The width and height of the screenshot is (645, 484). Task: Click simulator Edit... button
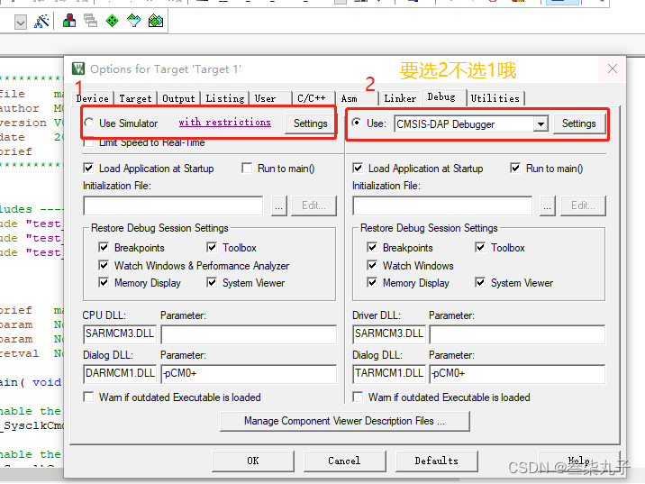[x=313, y=205]
